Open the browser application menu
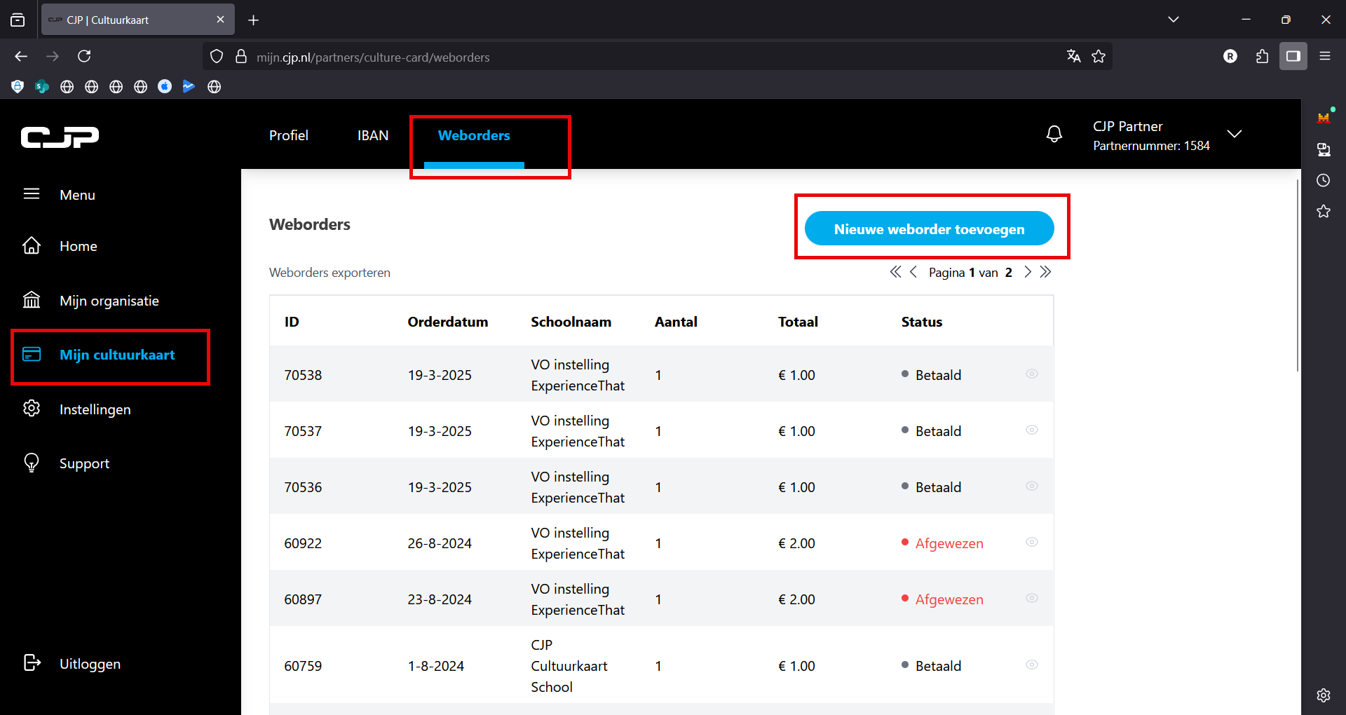 coord(1325,56)
